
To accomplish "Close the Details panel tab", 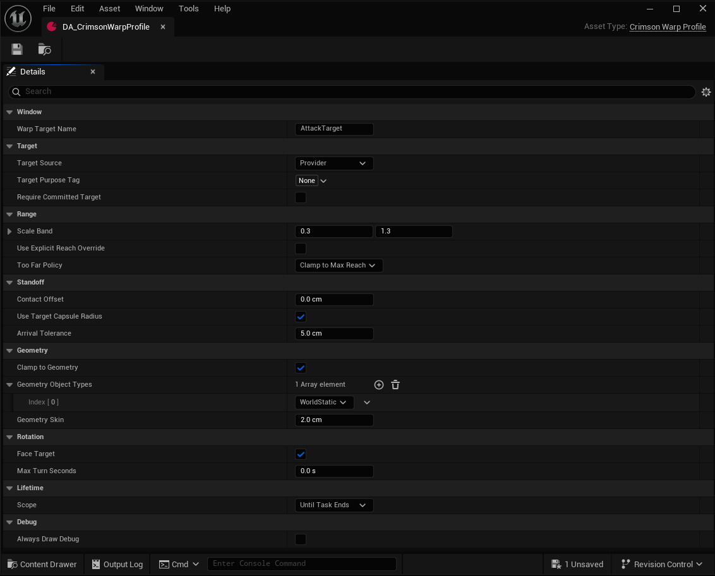I will [x=93, y=71].
